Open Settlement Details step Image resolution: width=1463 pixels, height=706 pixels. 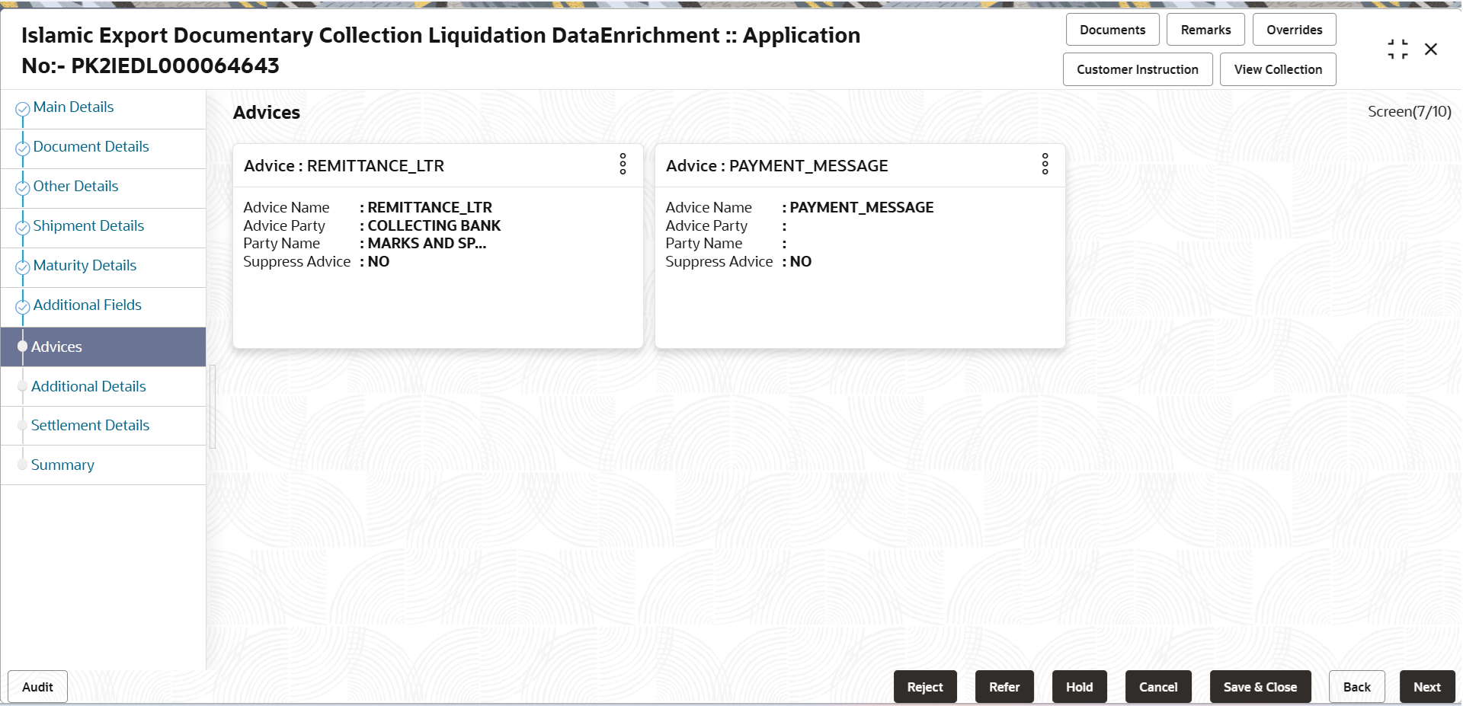[90, 426]
